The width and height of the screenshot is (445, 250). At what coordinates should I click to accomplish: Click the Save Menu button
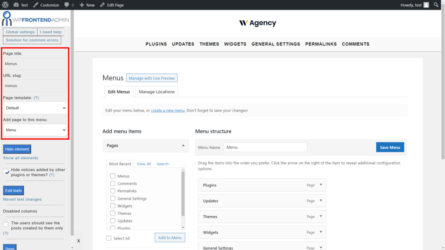pos(390,147)
